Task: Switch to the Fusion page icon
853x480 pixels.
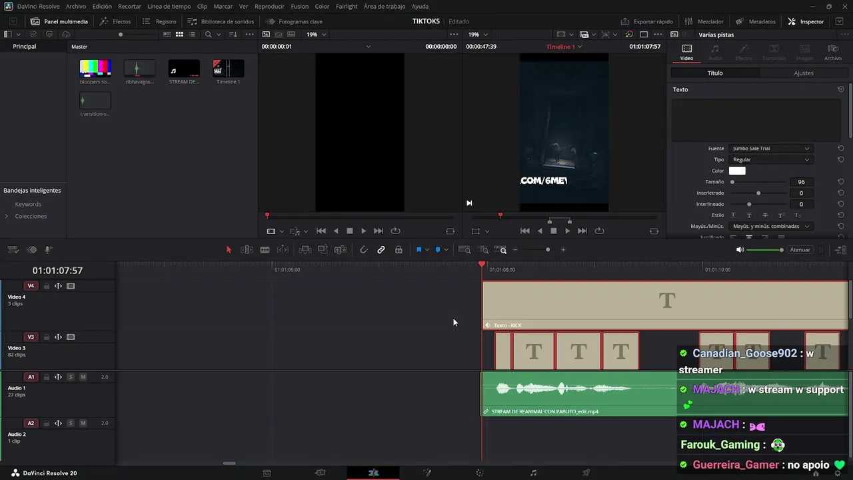Action: (427, 473)
